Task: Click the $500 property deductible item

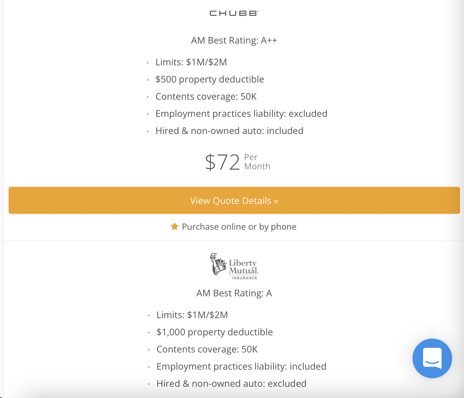Action: click(210, 79)
